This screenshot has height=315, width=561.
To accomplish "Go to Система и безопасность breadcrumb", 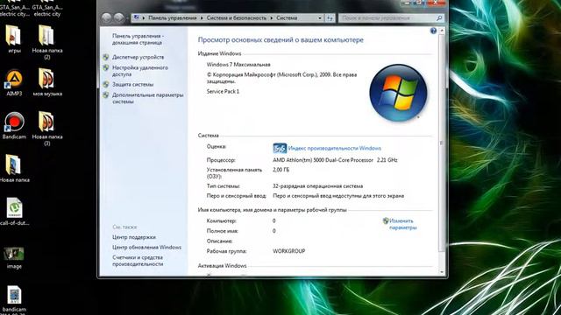I will pyautogui.click(x=237, y=17).
